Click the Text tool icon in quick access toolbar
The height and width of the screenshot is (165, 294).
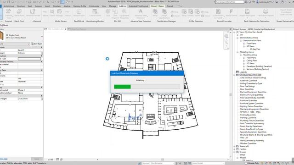48,2
